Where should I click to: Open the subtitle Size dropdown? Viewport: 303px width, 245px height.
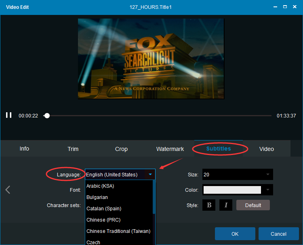(238, 174)
